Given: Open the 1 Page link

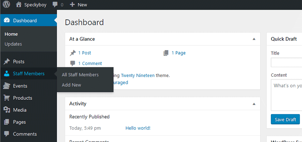Looking at the screenshot, I should 179,53.
